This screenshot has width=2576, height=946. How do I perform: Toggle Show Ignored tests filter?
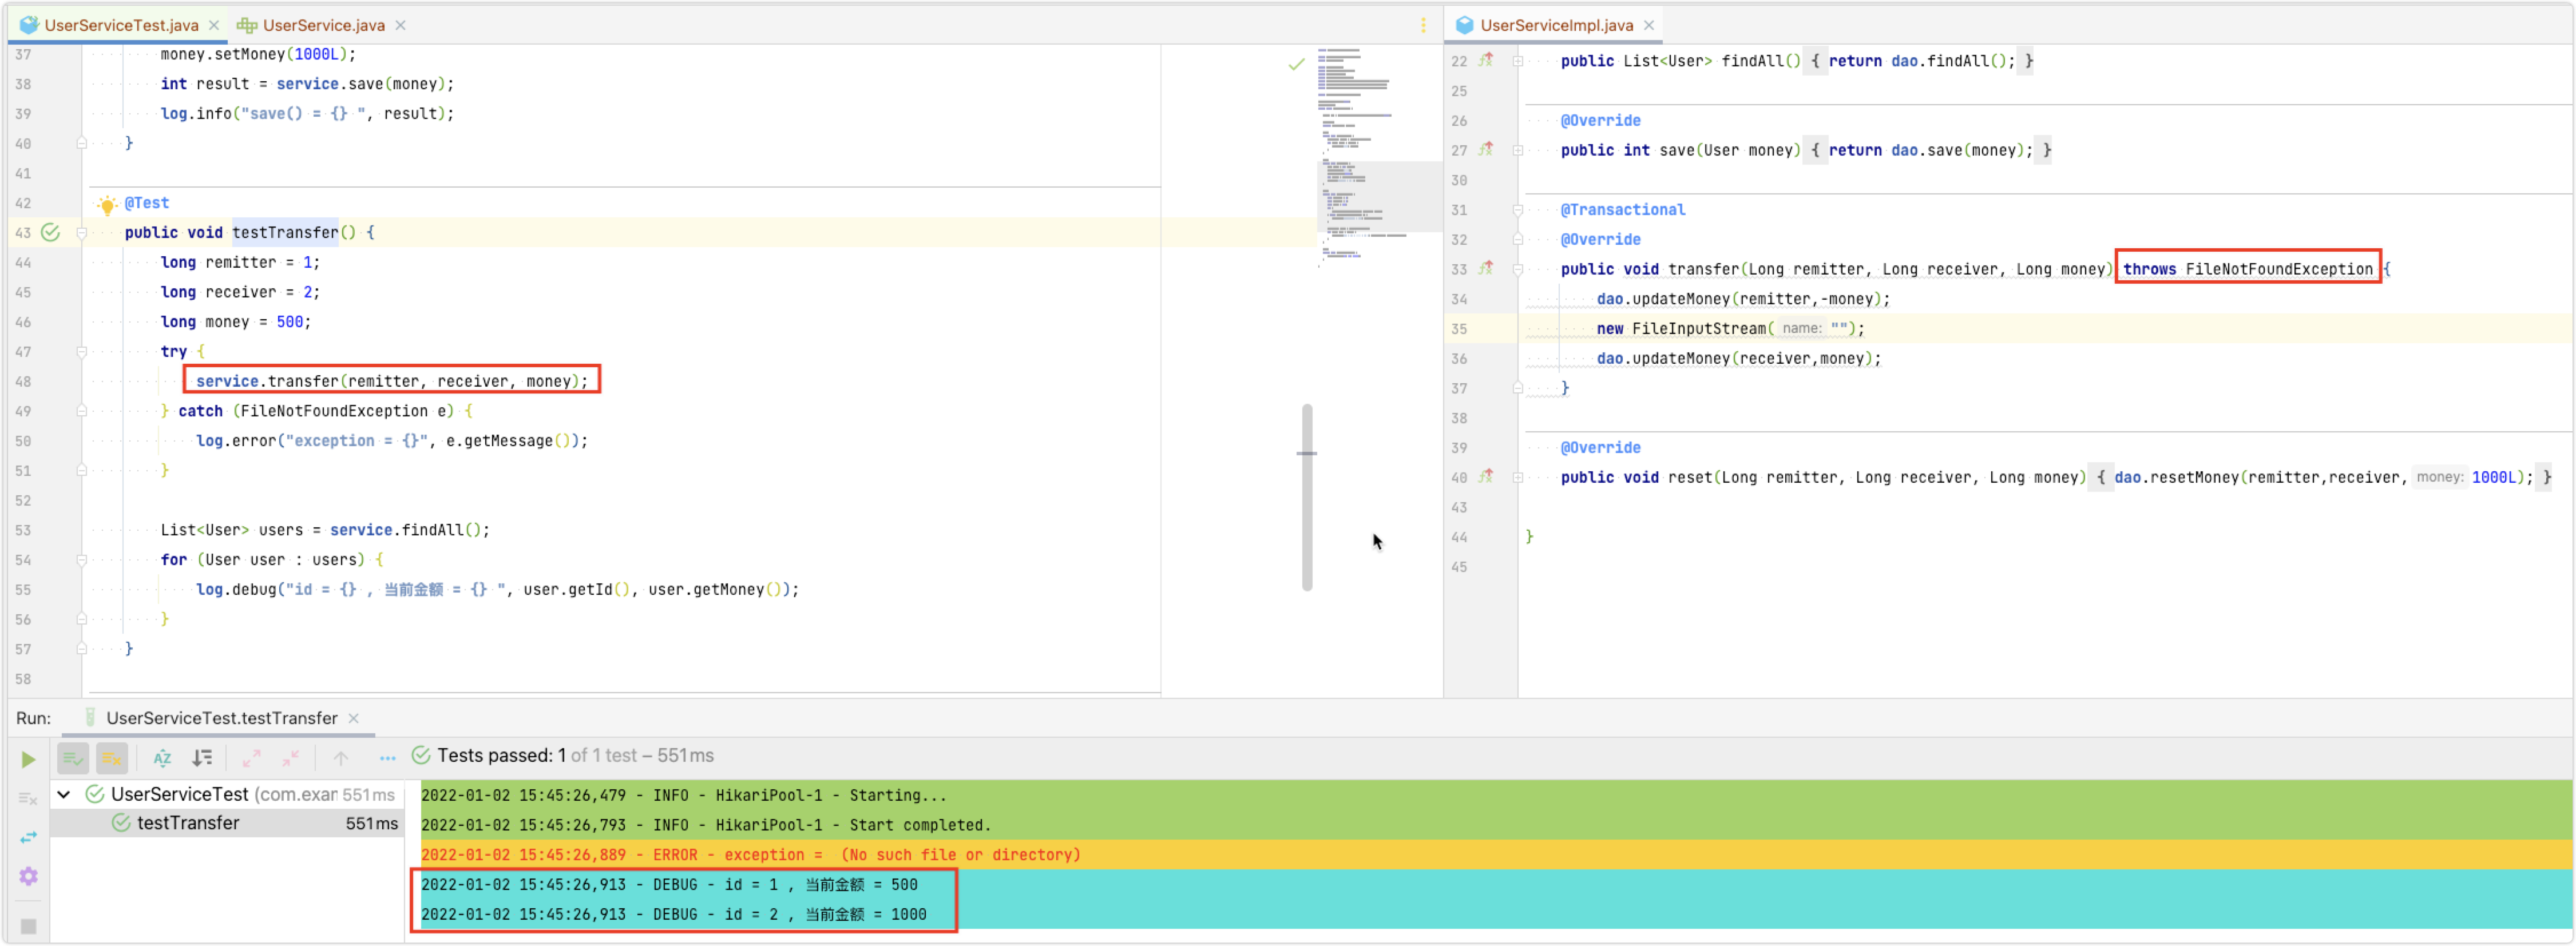[x=112, y=759]
